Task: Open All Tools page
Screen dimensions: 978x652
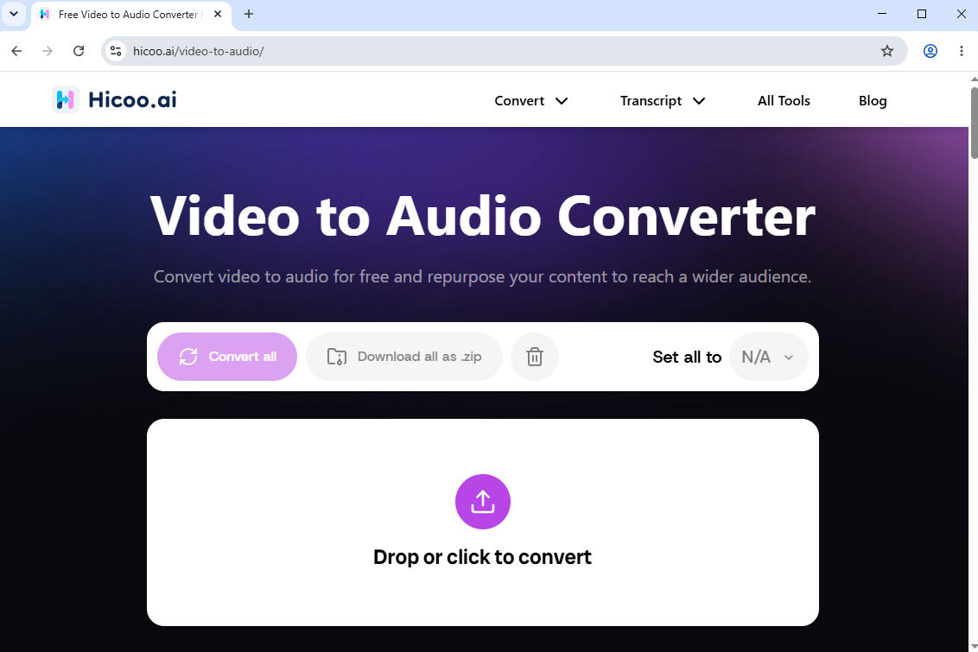Action: pyautogui.click(x=784, y=100)
